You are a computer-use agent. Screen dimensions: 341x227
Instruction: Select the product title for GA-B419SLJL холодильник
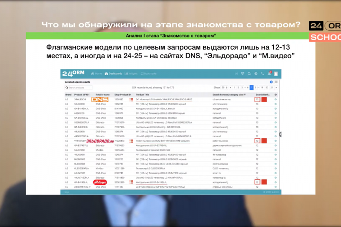(152, 182)
